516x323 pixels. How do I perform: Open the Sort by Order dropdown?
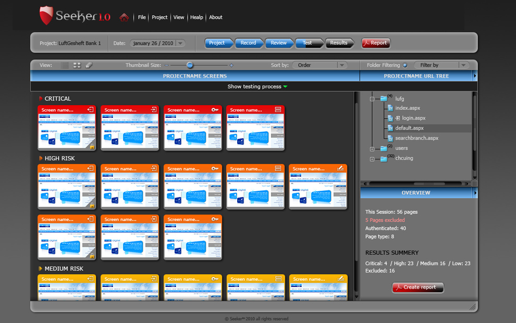319,65
